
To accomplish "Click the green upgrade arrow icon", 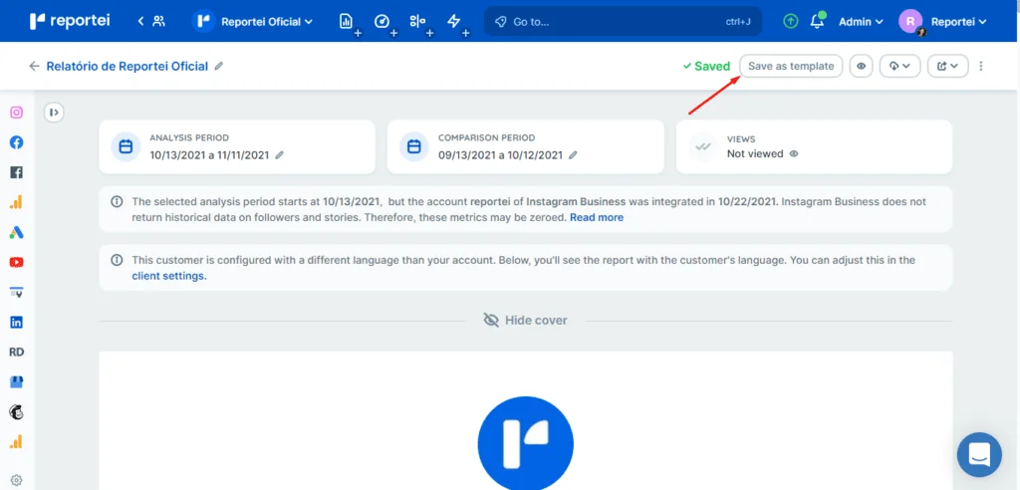I will click(790, 22).
